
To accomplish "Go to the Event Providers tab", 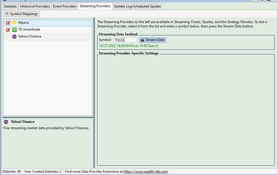I will tap(65, 6).
